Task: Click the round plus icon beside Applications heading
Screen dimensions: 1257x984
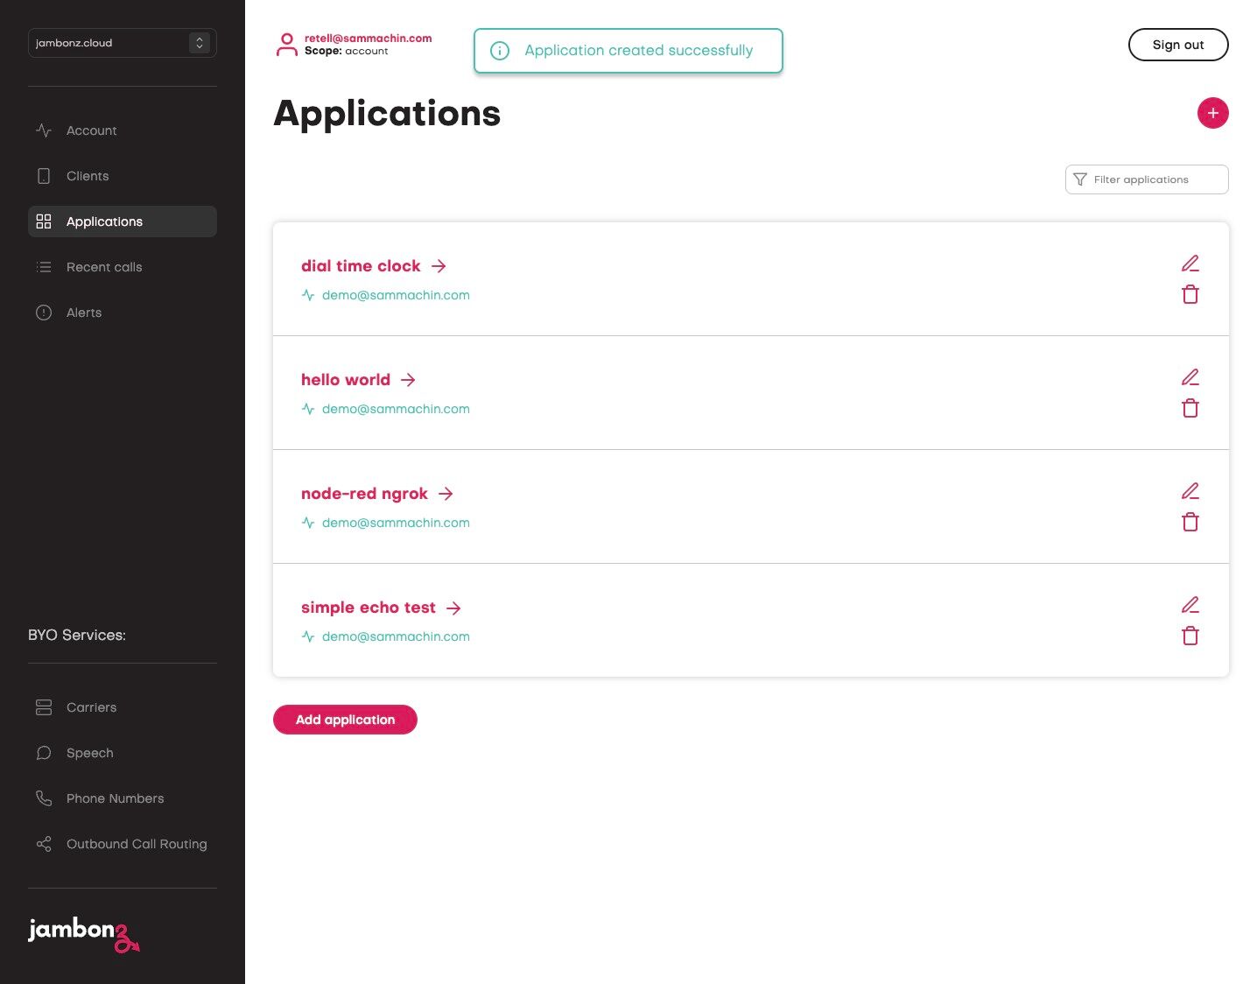Action: tap(1212, 113)
